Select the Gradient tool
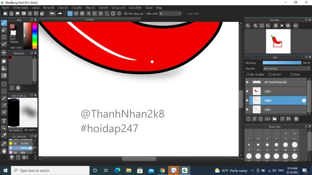Viewport: 312px width, 175px height. point(4,75)
